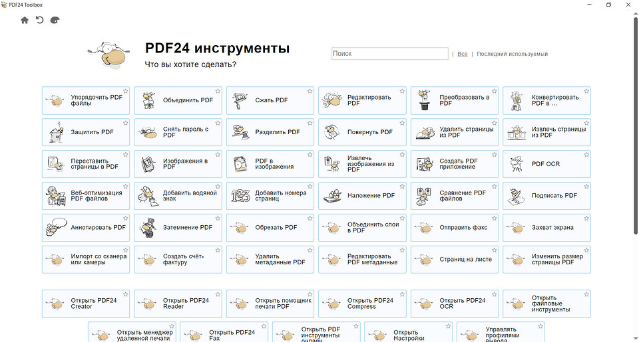This screenshot has width=639, height=342.
Task: Click the undo/back arrow icon
Action: pos(39,20)
